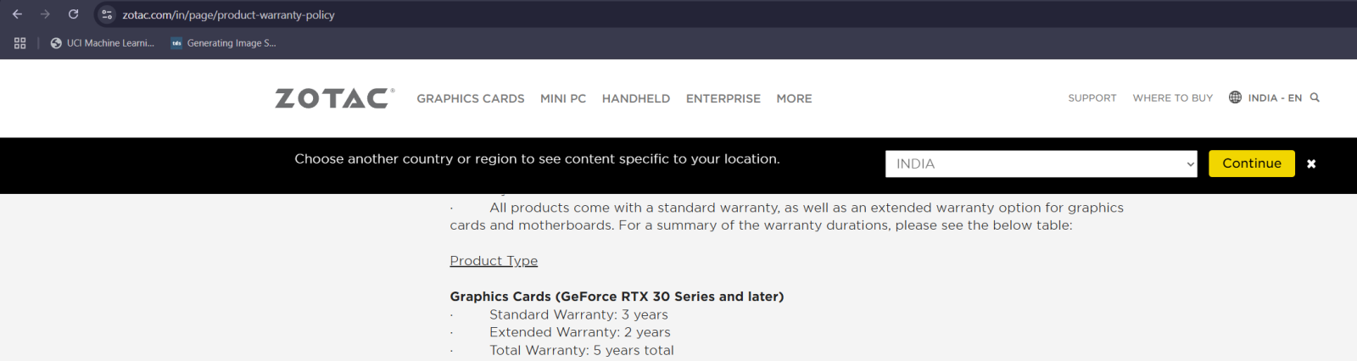Expand the INDIA country dropdown
1357x361 pixels.
(1041, 164)
